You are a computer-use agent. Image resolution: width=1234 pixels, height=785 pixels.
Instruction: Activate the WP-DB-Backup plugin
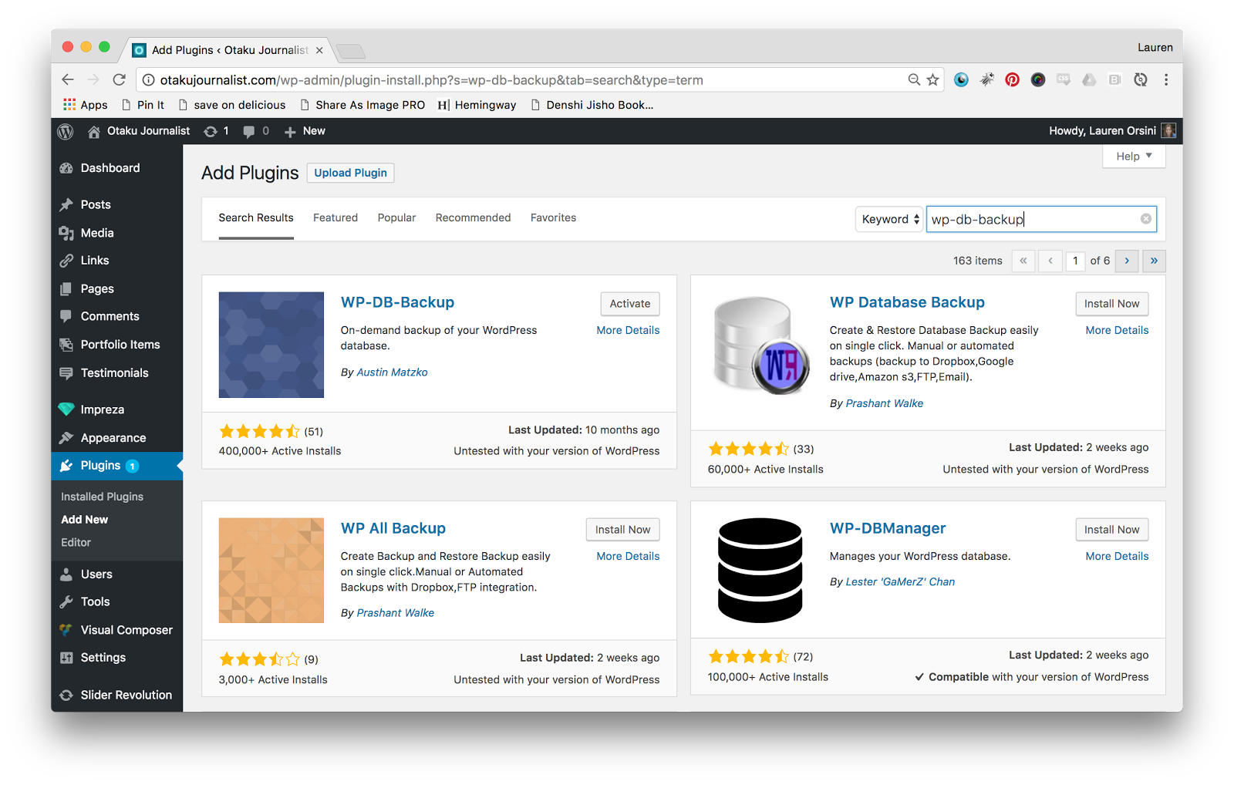(630, 304)
